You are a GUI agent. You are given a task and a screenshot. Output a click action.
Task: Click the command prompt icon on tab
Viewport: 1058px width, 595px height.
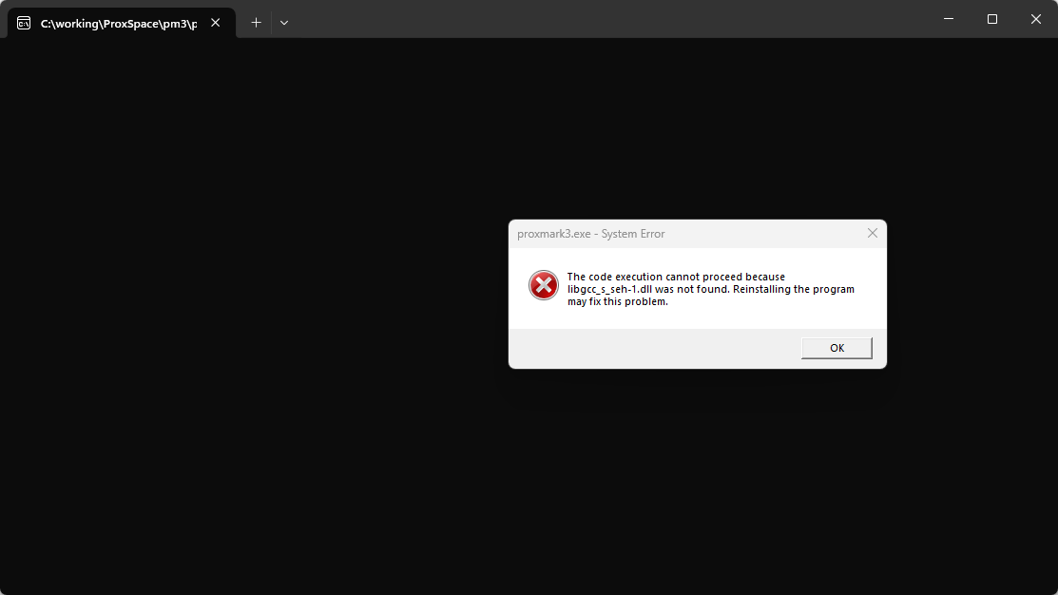pyautogui.click(x=24, y=23)
